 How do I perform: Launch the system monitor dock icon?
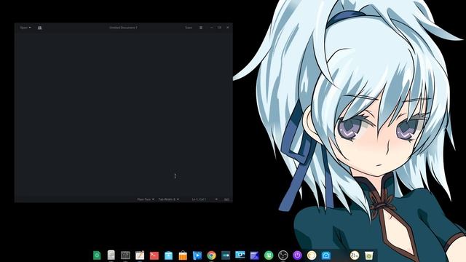click(125, 255)
